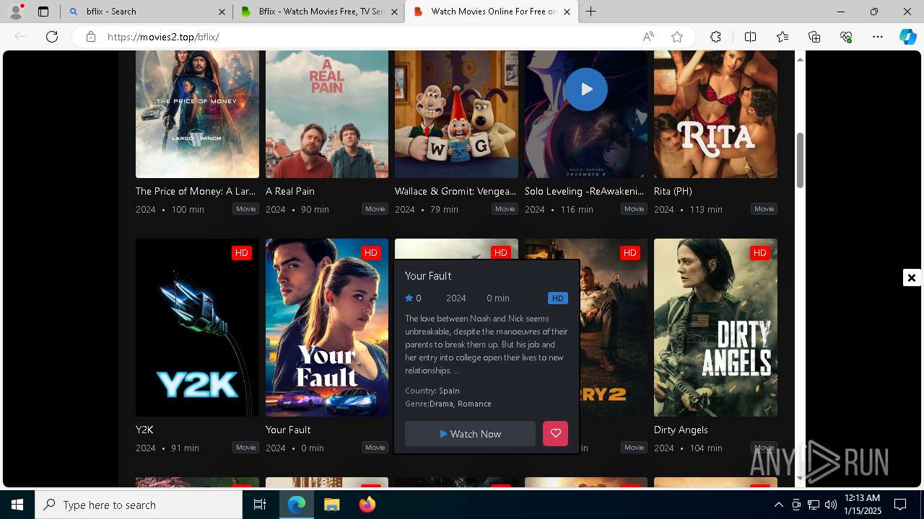Open Wallace & Gromit poster
This screenshot has height=519, width=924.
[x=456, y=114]
